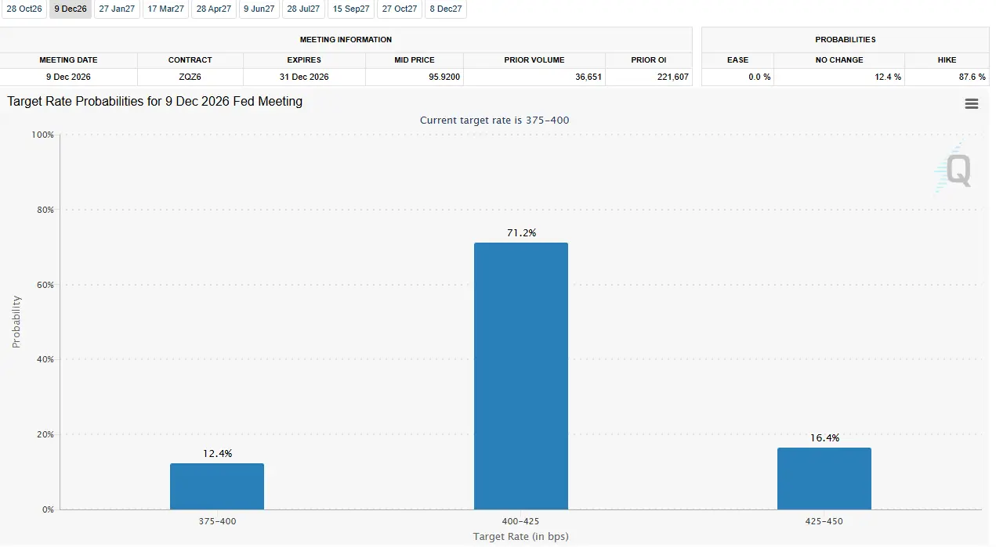This screenshot has height=547, width=996.
Task: Click the 'Target Rate (in bps)' axis title
Action: 521,537
